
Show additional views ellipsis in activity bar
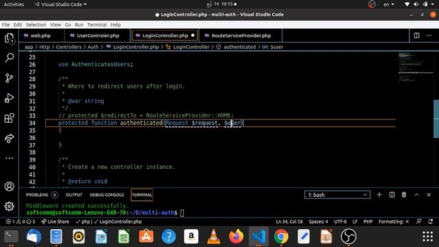(x=9, y=158)
